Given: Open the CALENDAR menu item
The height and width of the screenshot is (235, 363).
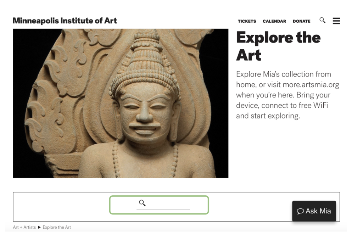Looking at the screenshot, I should click(274, 21).
